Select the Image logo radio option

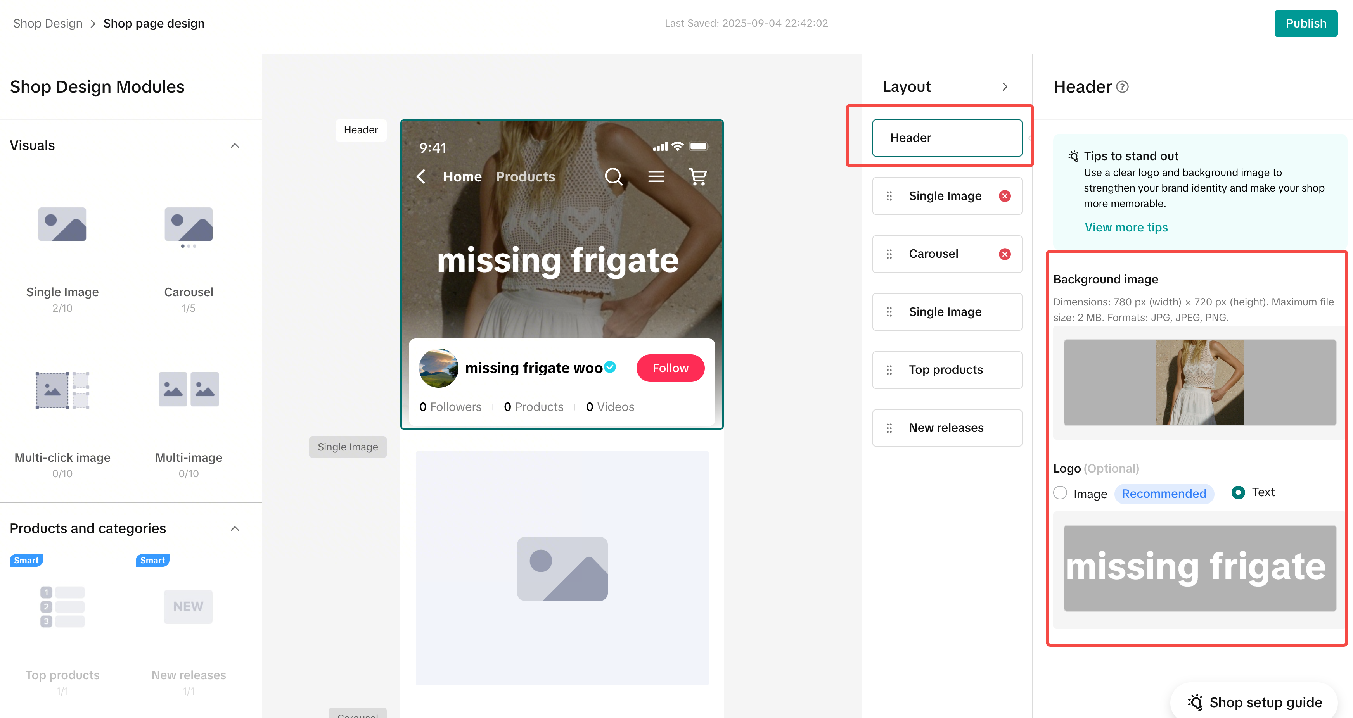[x=1061, y=493]
